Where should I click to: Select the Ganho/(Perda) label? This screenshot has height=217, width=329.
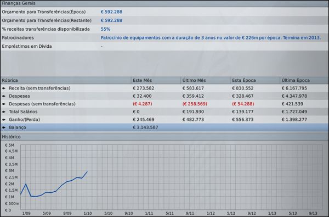coord(24,120)
